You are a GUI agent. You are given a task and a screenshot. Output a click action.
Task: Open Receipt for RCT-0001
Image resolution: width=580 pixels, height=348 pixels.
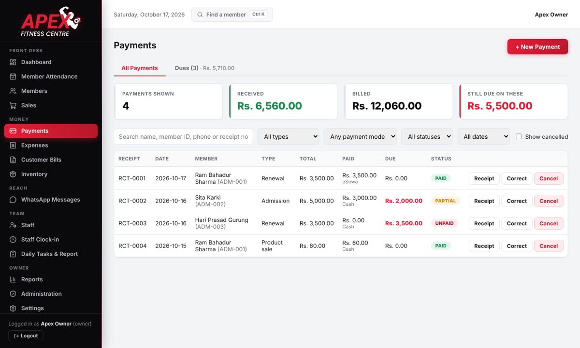(484, 178)
